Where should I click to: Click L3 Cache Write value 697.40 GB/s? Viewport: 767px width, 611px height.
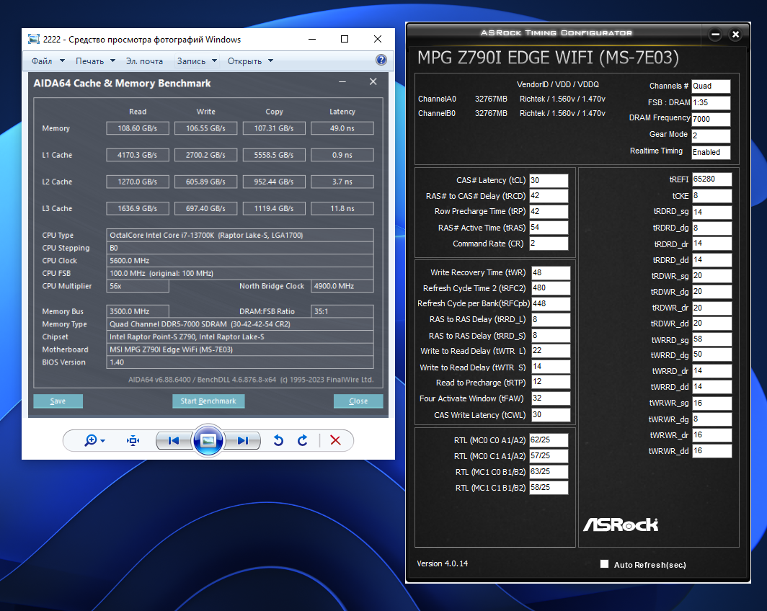click(x=206, y=208)
